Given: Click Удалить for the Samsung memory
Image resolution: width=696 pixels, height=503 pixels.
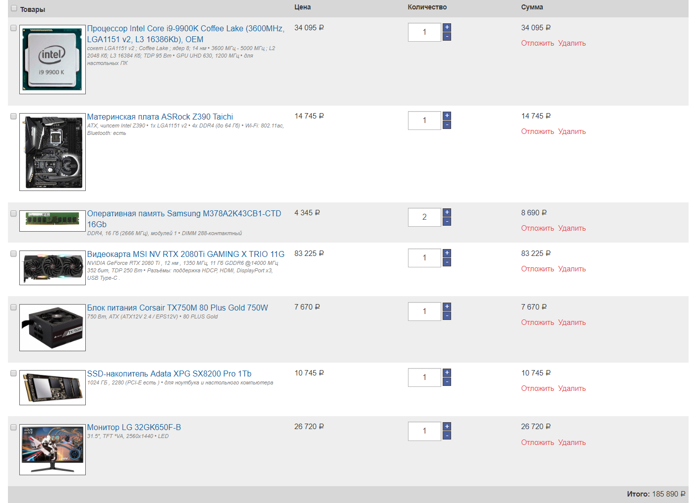Looking at the screenshot, I should [572, 228].
